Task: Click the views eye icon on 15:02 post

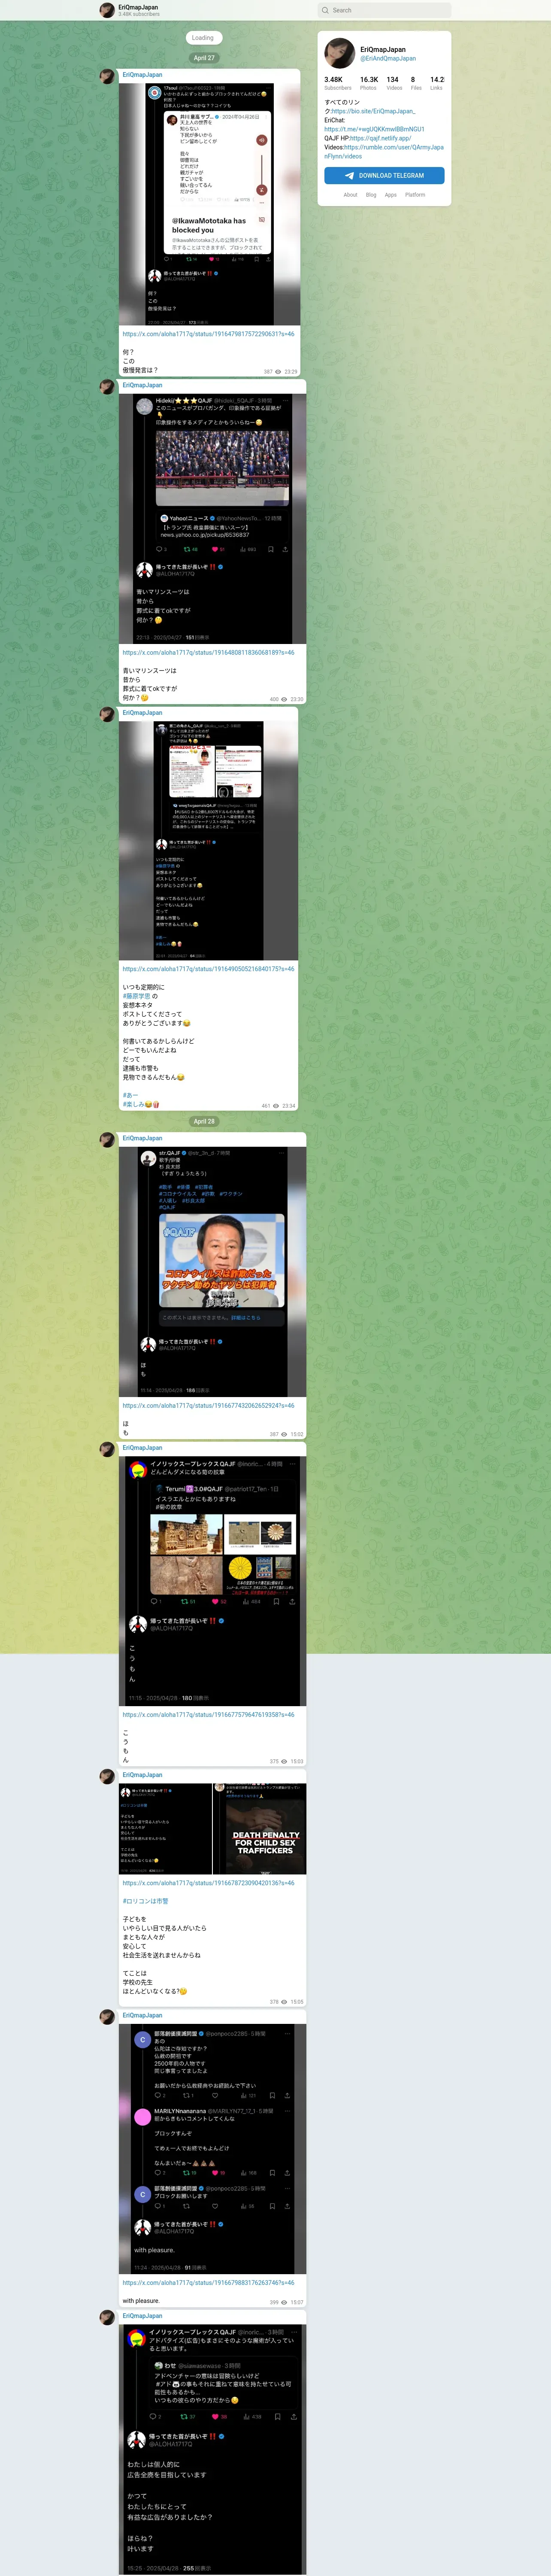Action: click(x=284, y=1434)
